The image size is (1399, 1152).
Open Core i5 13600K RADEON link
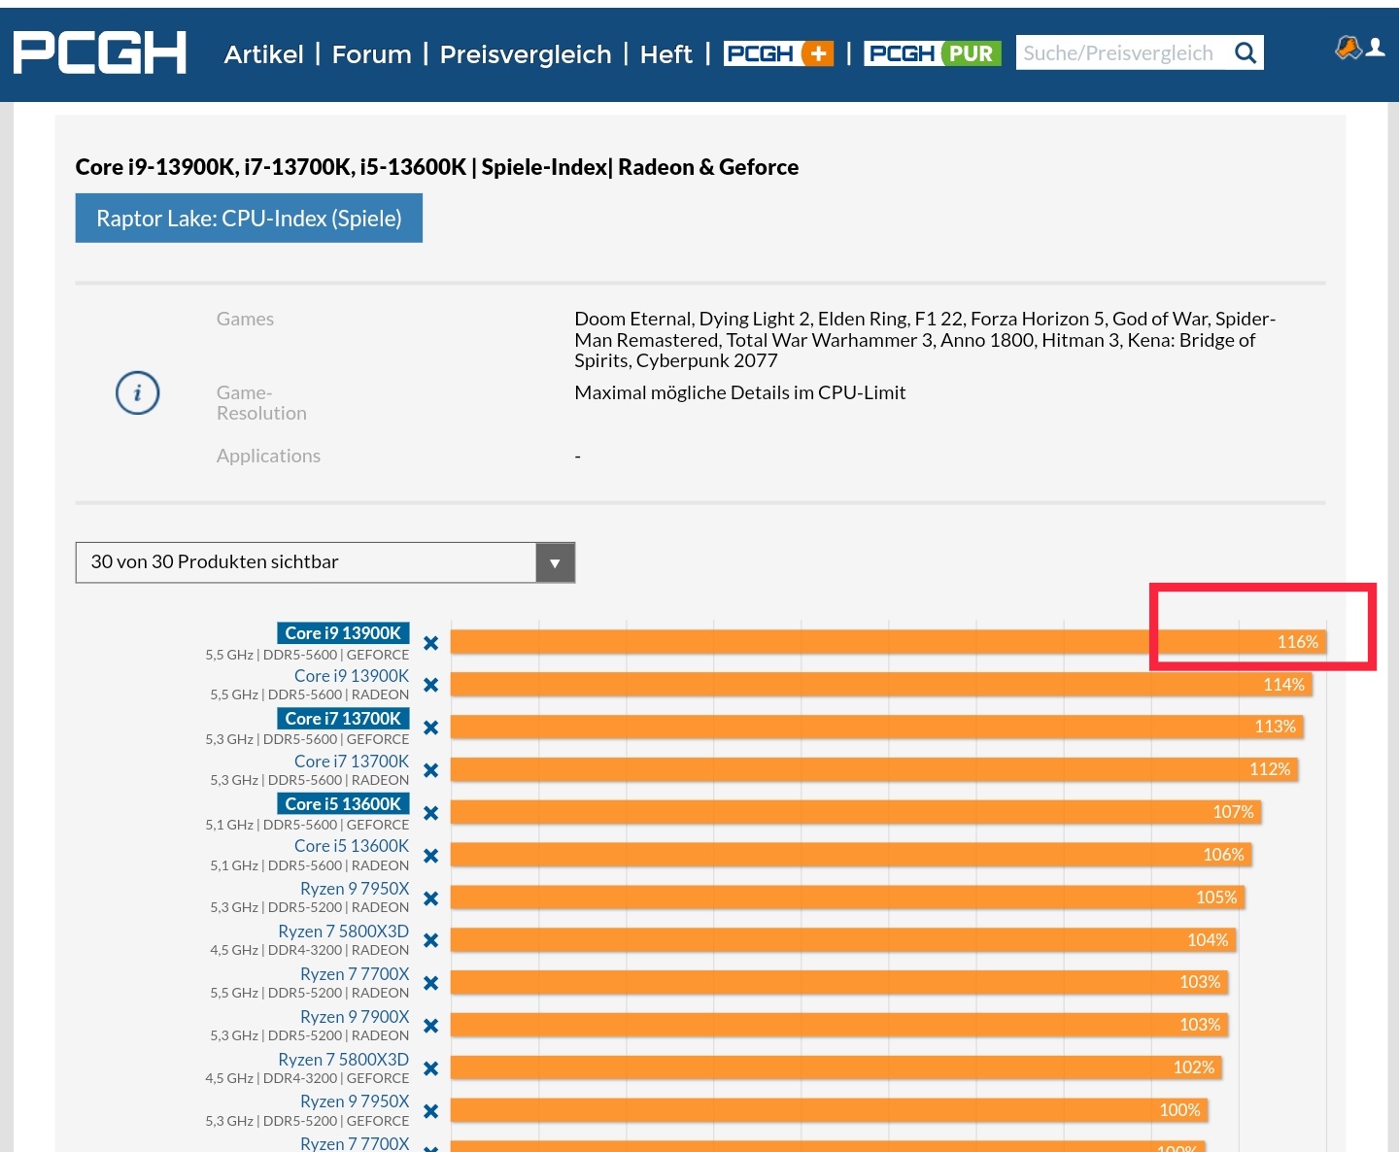click(352, 846)
